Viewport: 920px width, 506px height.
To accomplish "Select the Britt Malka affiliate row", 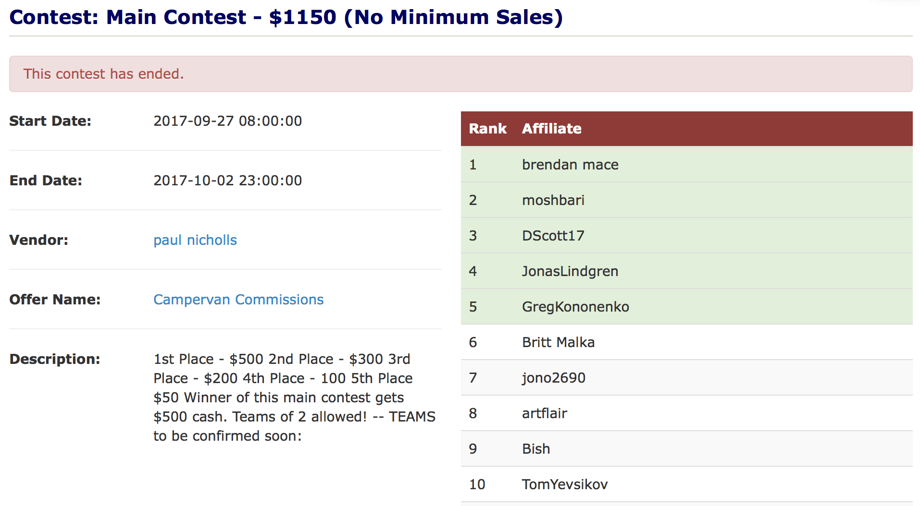I will (x=686, y=342).
